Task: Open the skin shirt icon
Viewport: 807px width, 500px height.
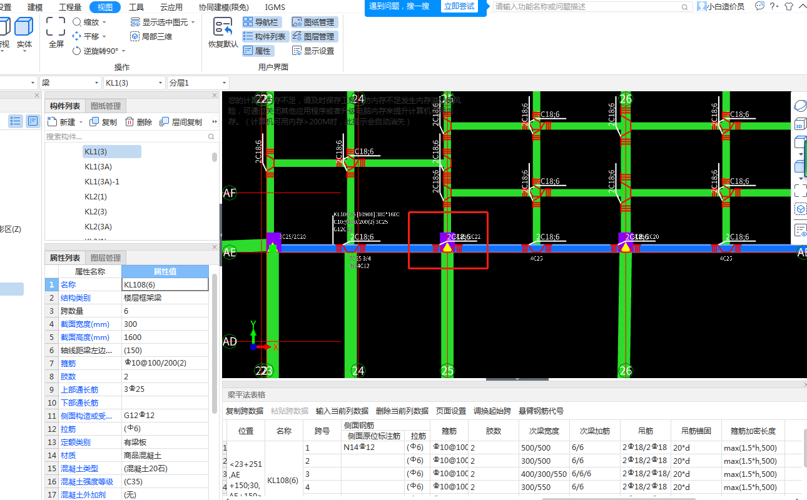Action: click(788, 6)
